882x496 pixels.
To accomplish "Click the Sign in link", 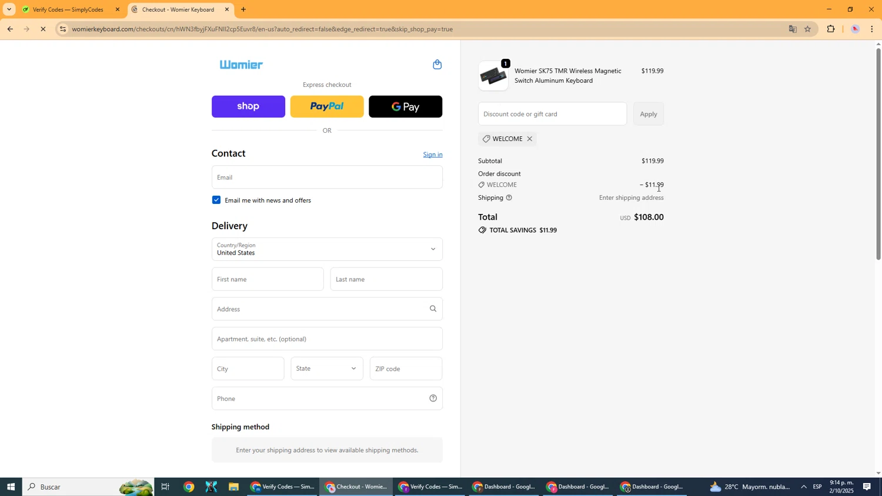I will [433, 155].
